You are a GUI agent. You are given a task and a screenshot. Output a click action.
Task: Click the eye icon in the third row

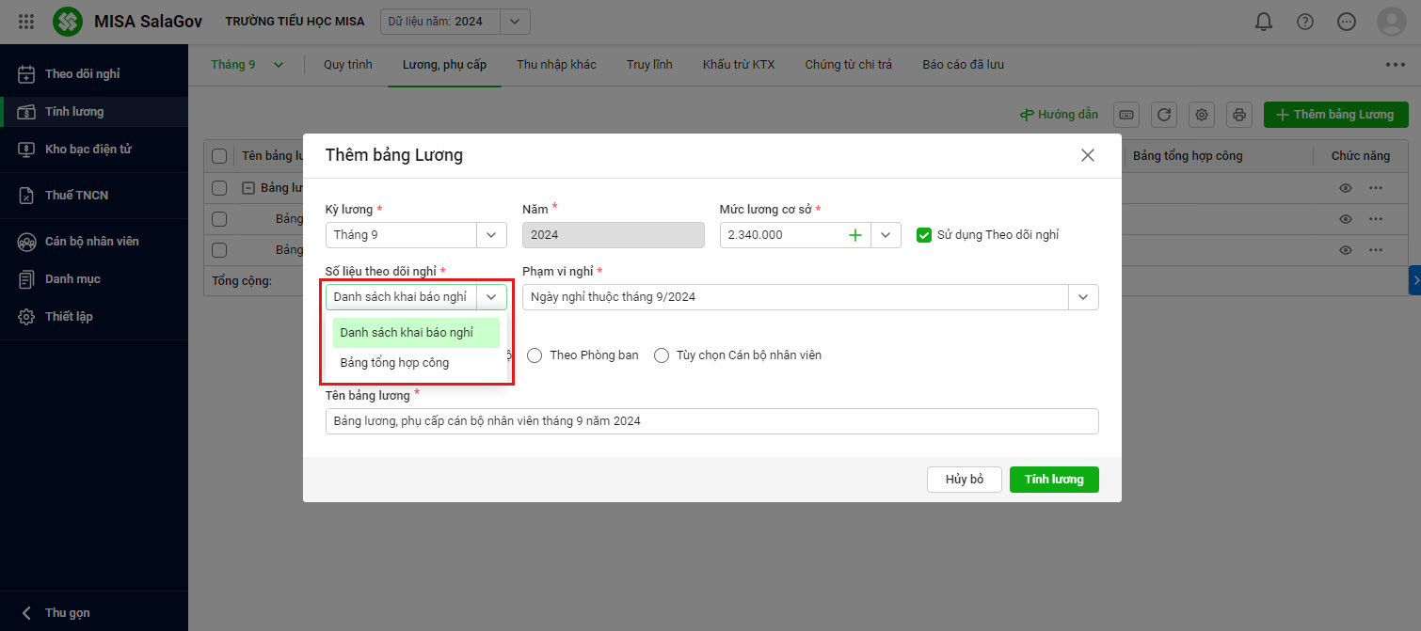(1346, 250)
